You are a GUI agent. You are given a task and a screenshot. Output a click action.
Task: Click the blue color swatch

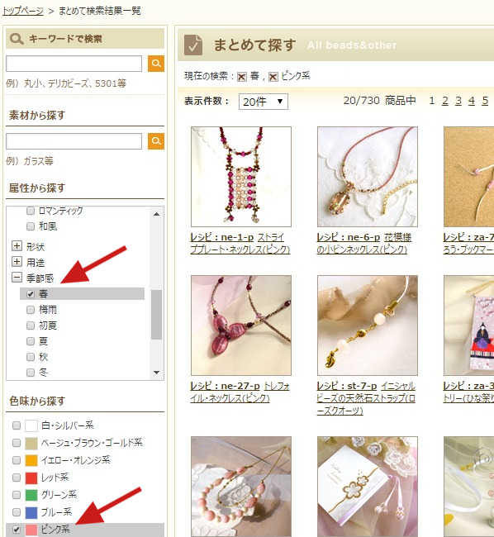point(31,512)
